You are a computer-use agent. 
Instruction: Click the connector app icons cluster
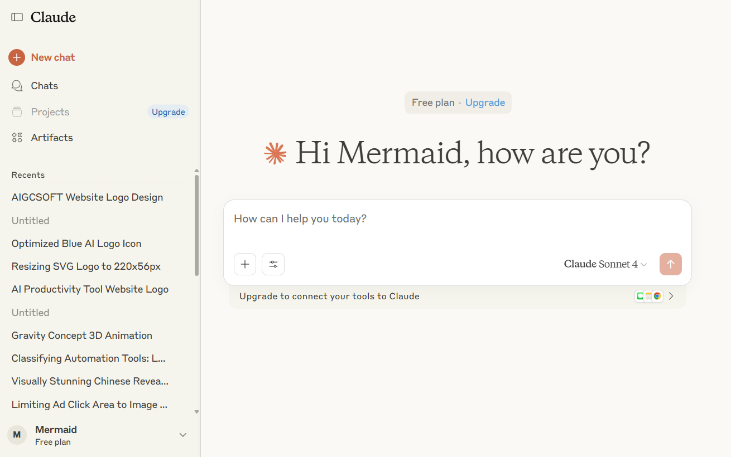pos(648,296)
